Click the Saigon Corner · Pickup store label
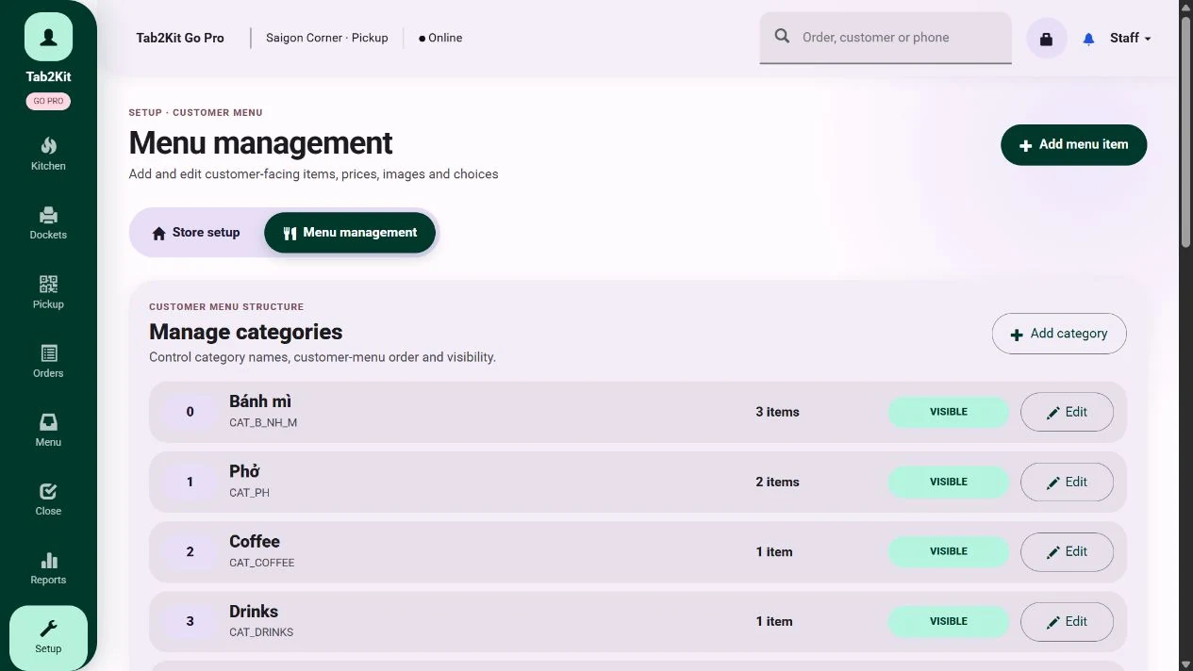The image size is (1193, 671). pos(327,38)
